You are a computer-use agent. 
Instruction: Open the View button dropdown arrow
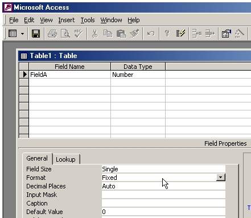pyautogui.click(x=22, y=34)
